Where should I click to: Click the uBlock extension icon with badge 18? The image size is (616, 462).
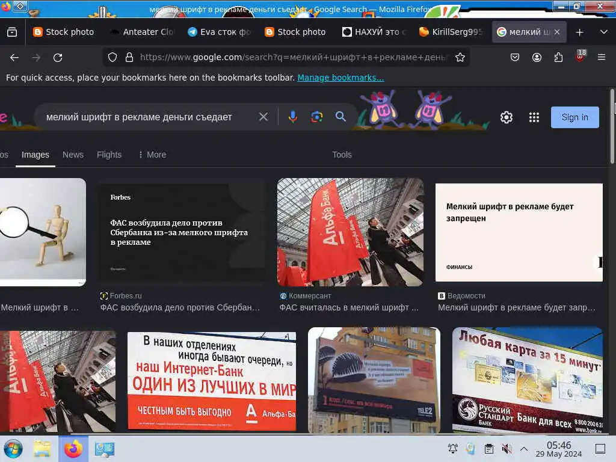[x=581, y=56]
